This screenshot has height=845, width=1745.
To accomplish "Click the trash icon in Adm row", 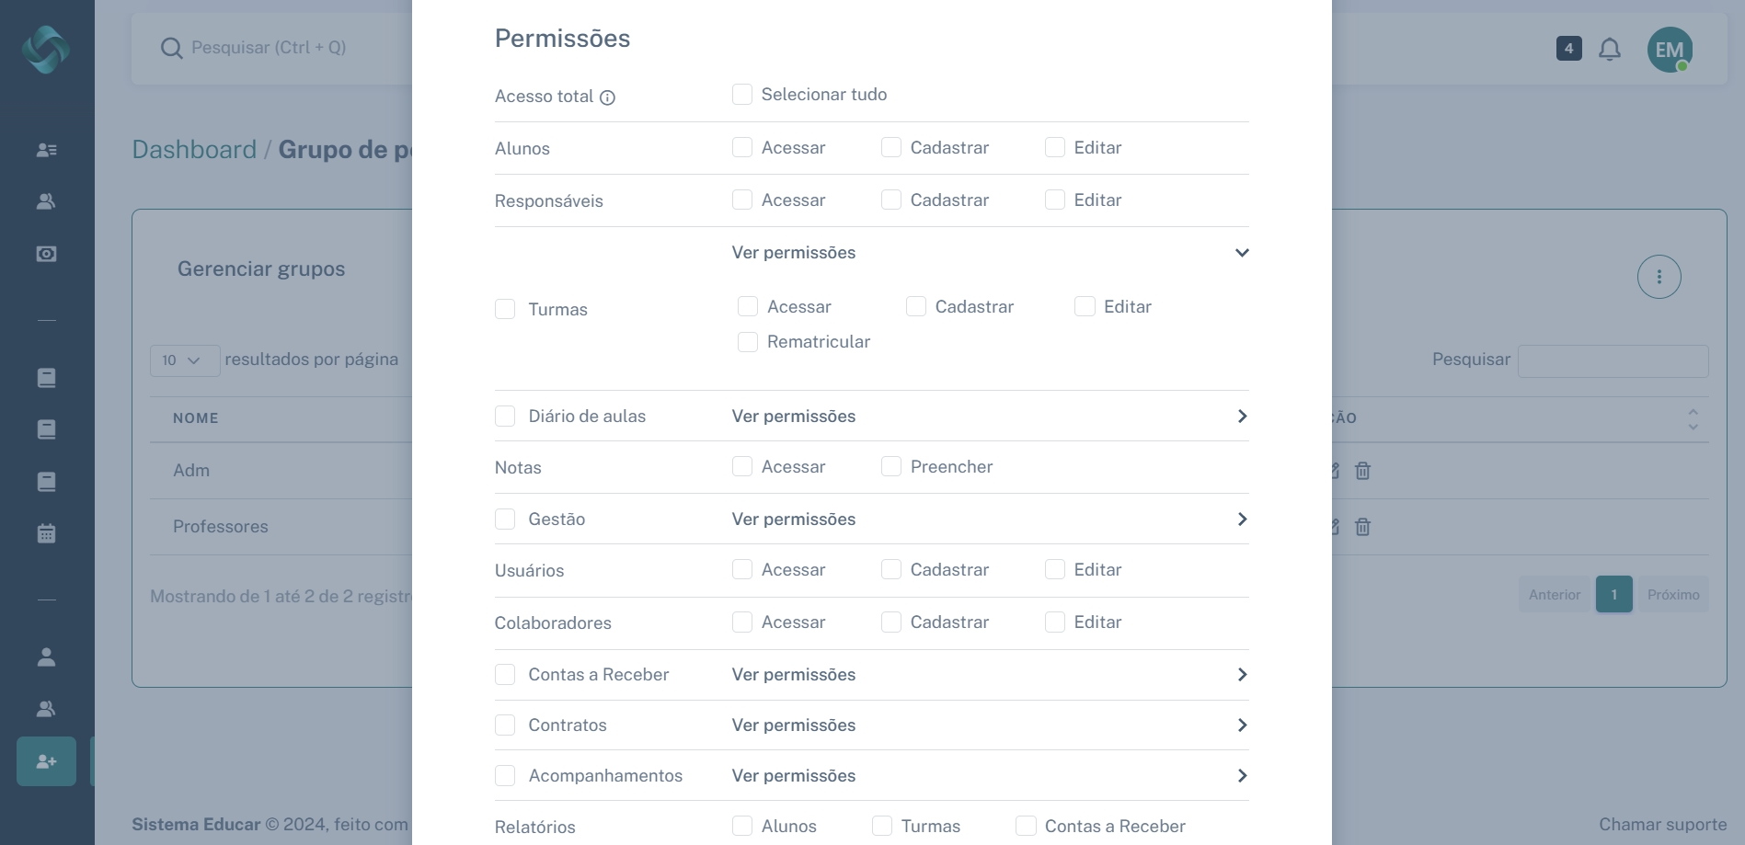I will (1362, 471).
